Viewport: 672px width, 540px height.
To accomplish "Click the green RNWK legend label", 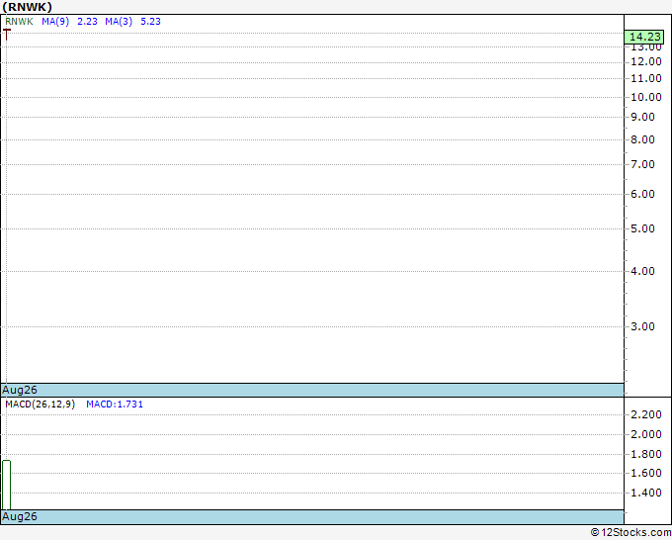I will pyautogui.click(x=19, y=22).
